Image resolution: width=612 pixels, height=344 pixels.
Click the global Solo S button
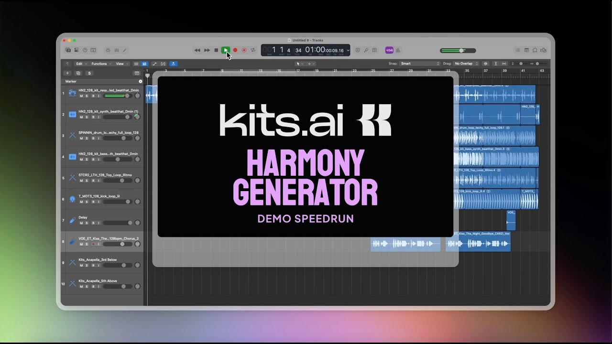pos(89,73)
